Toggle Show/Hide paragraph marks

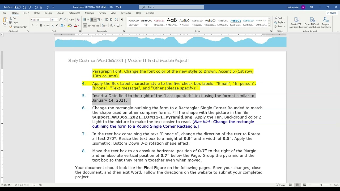click(122, 20)
